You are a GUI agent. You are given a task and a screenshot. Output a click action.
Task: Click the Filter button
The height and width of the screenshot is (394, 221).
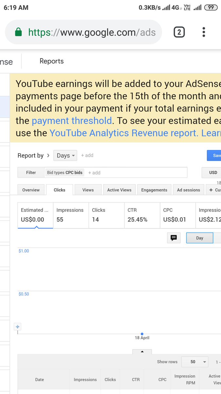pyautogui.click(x=31, y=172)
